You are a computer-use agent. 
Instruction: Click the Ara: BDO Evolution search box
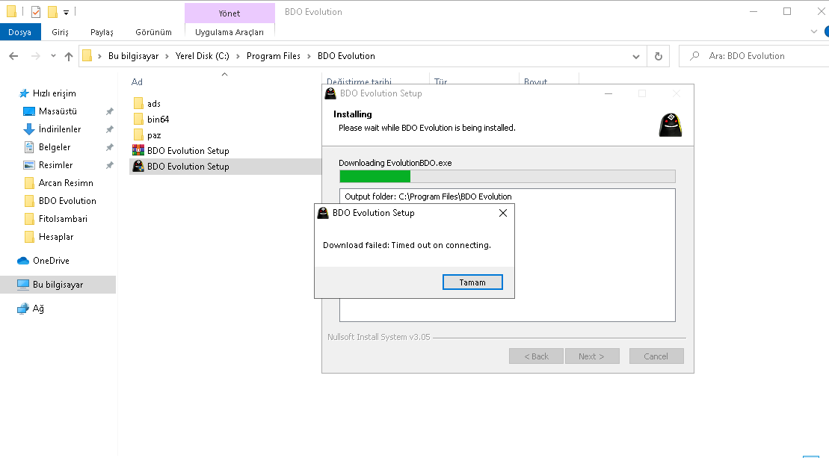[x=754, y=56]
